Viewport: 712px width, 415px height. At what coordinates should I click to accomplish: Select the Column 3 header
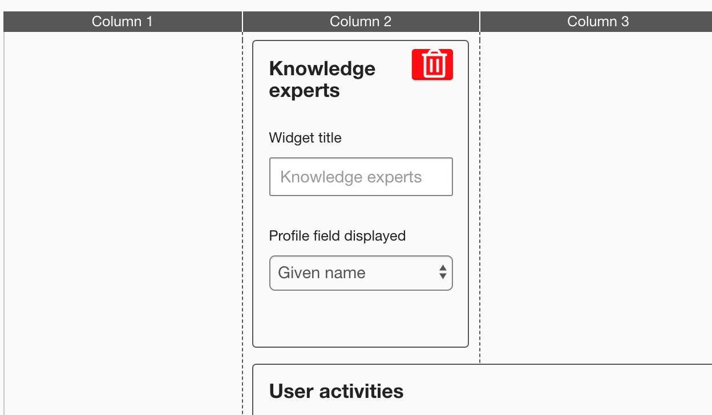click(597, 22)
